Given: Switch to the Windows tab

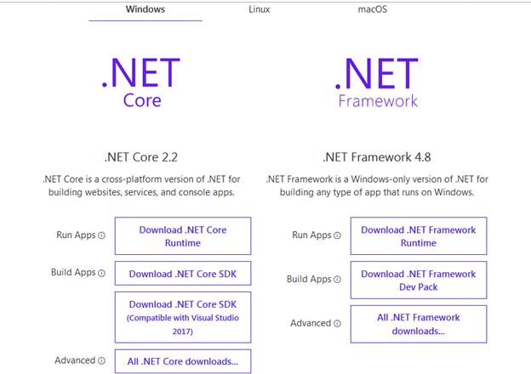Looking at the screenshot, I should 146,9.
